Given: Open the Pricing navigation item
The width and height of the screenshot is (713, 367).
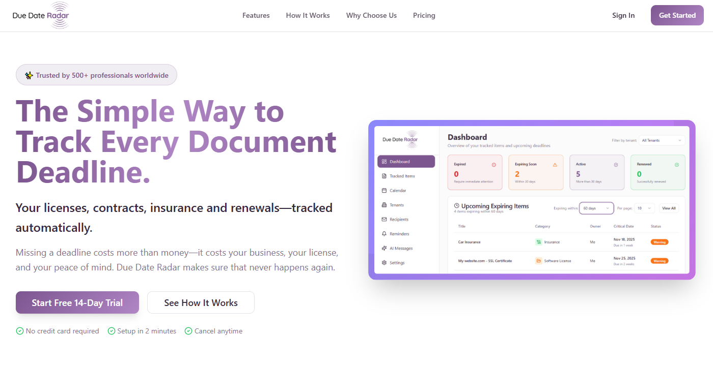Looking at the screenshot, I should coord(424,15).
